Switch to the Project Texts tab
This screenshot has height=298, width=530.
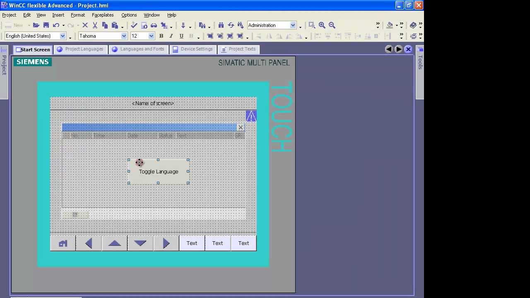tap(238, 49)
